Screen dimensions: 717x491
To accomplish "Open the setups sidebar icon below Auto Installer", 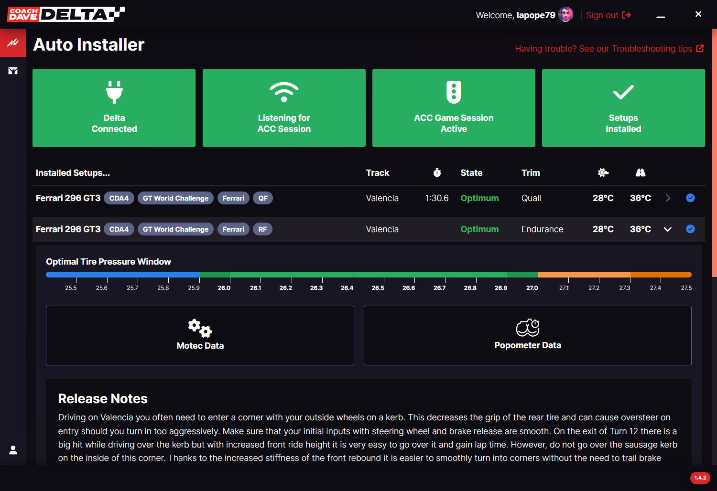I will point(13,71).
